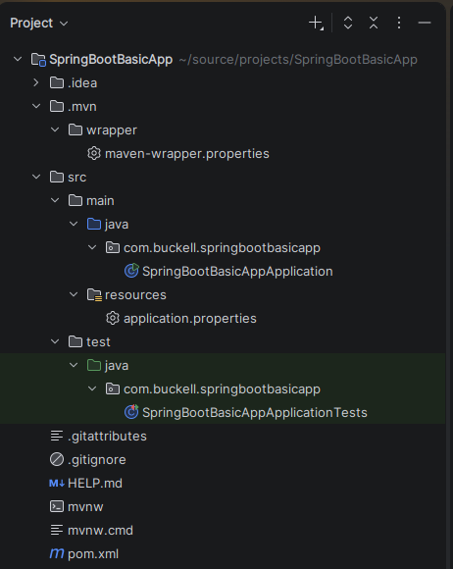
Task: Select the resources folder name
Action: point(135,295)
